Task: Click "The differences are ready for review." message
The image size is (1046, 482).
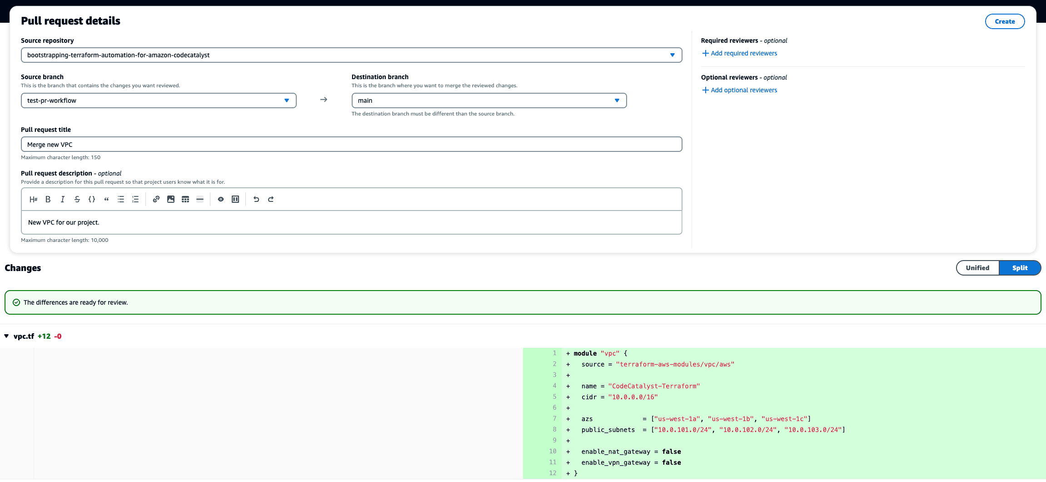Action: coord(75,302)
